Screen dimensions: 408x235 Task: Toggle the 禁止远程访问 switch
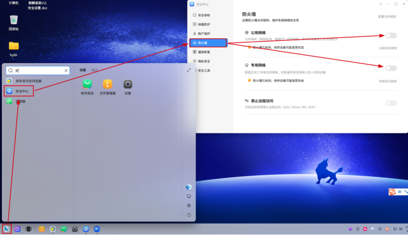tap(391, 103)
